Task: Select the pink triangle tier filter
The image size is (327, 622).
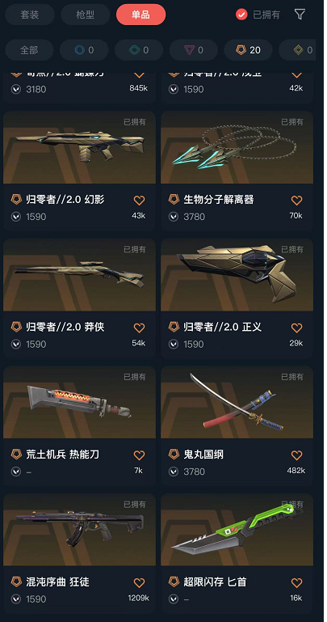Action: [194, 50]
